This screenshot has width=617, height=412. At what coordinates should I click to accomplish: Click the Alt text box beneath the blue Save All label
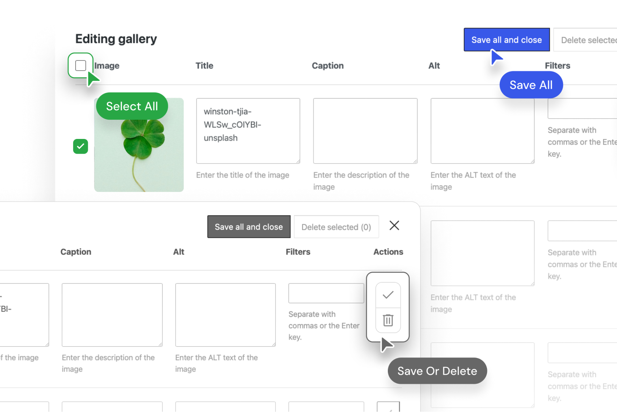point(482,134)
